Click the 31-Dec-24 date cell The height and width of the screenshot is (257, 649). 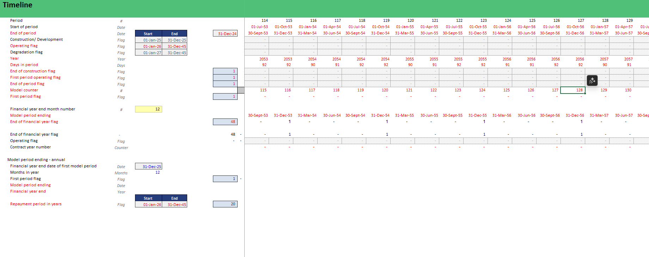[225, 34]
